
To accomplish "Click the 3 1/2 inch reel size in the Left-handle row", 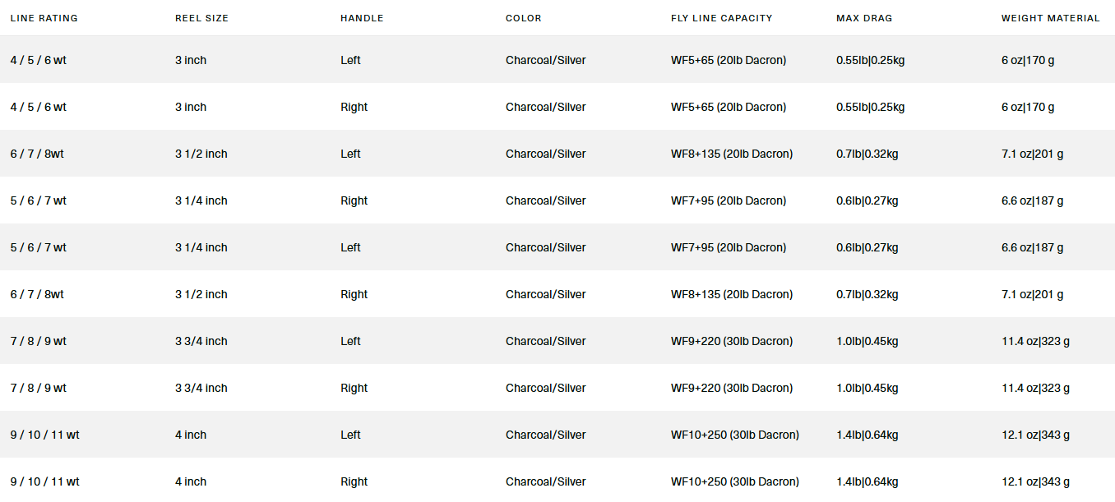I will coord(201,154).
